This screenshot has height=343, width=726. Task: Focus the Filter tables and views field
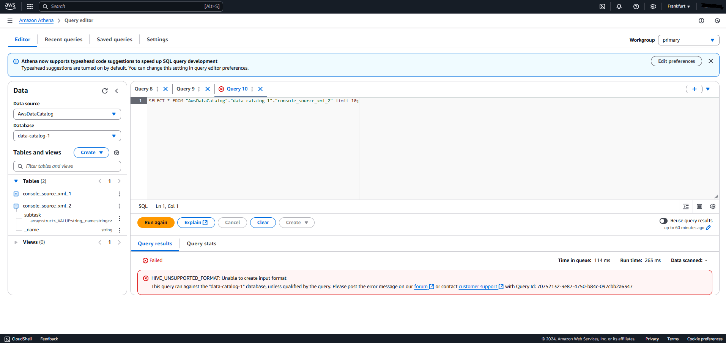click(67, 166)
